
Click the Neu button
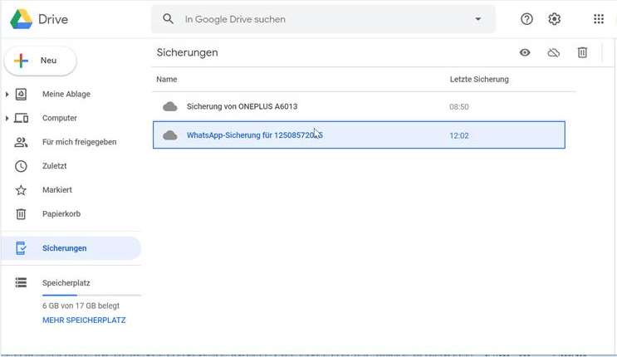pyautogui.click(x=41, y=61)
